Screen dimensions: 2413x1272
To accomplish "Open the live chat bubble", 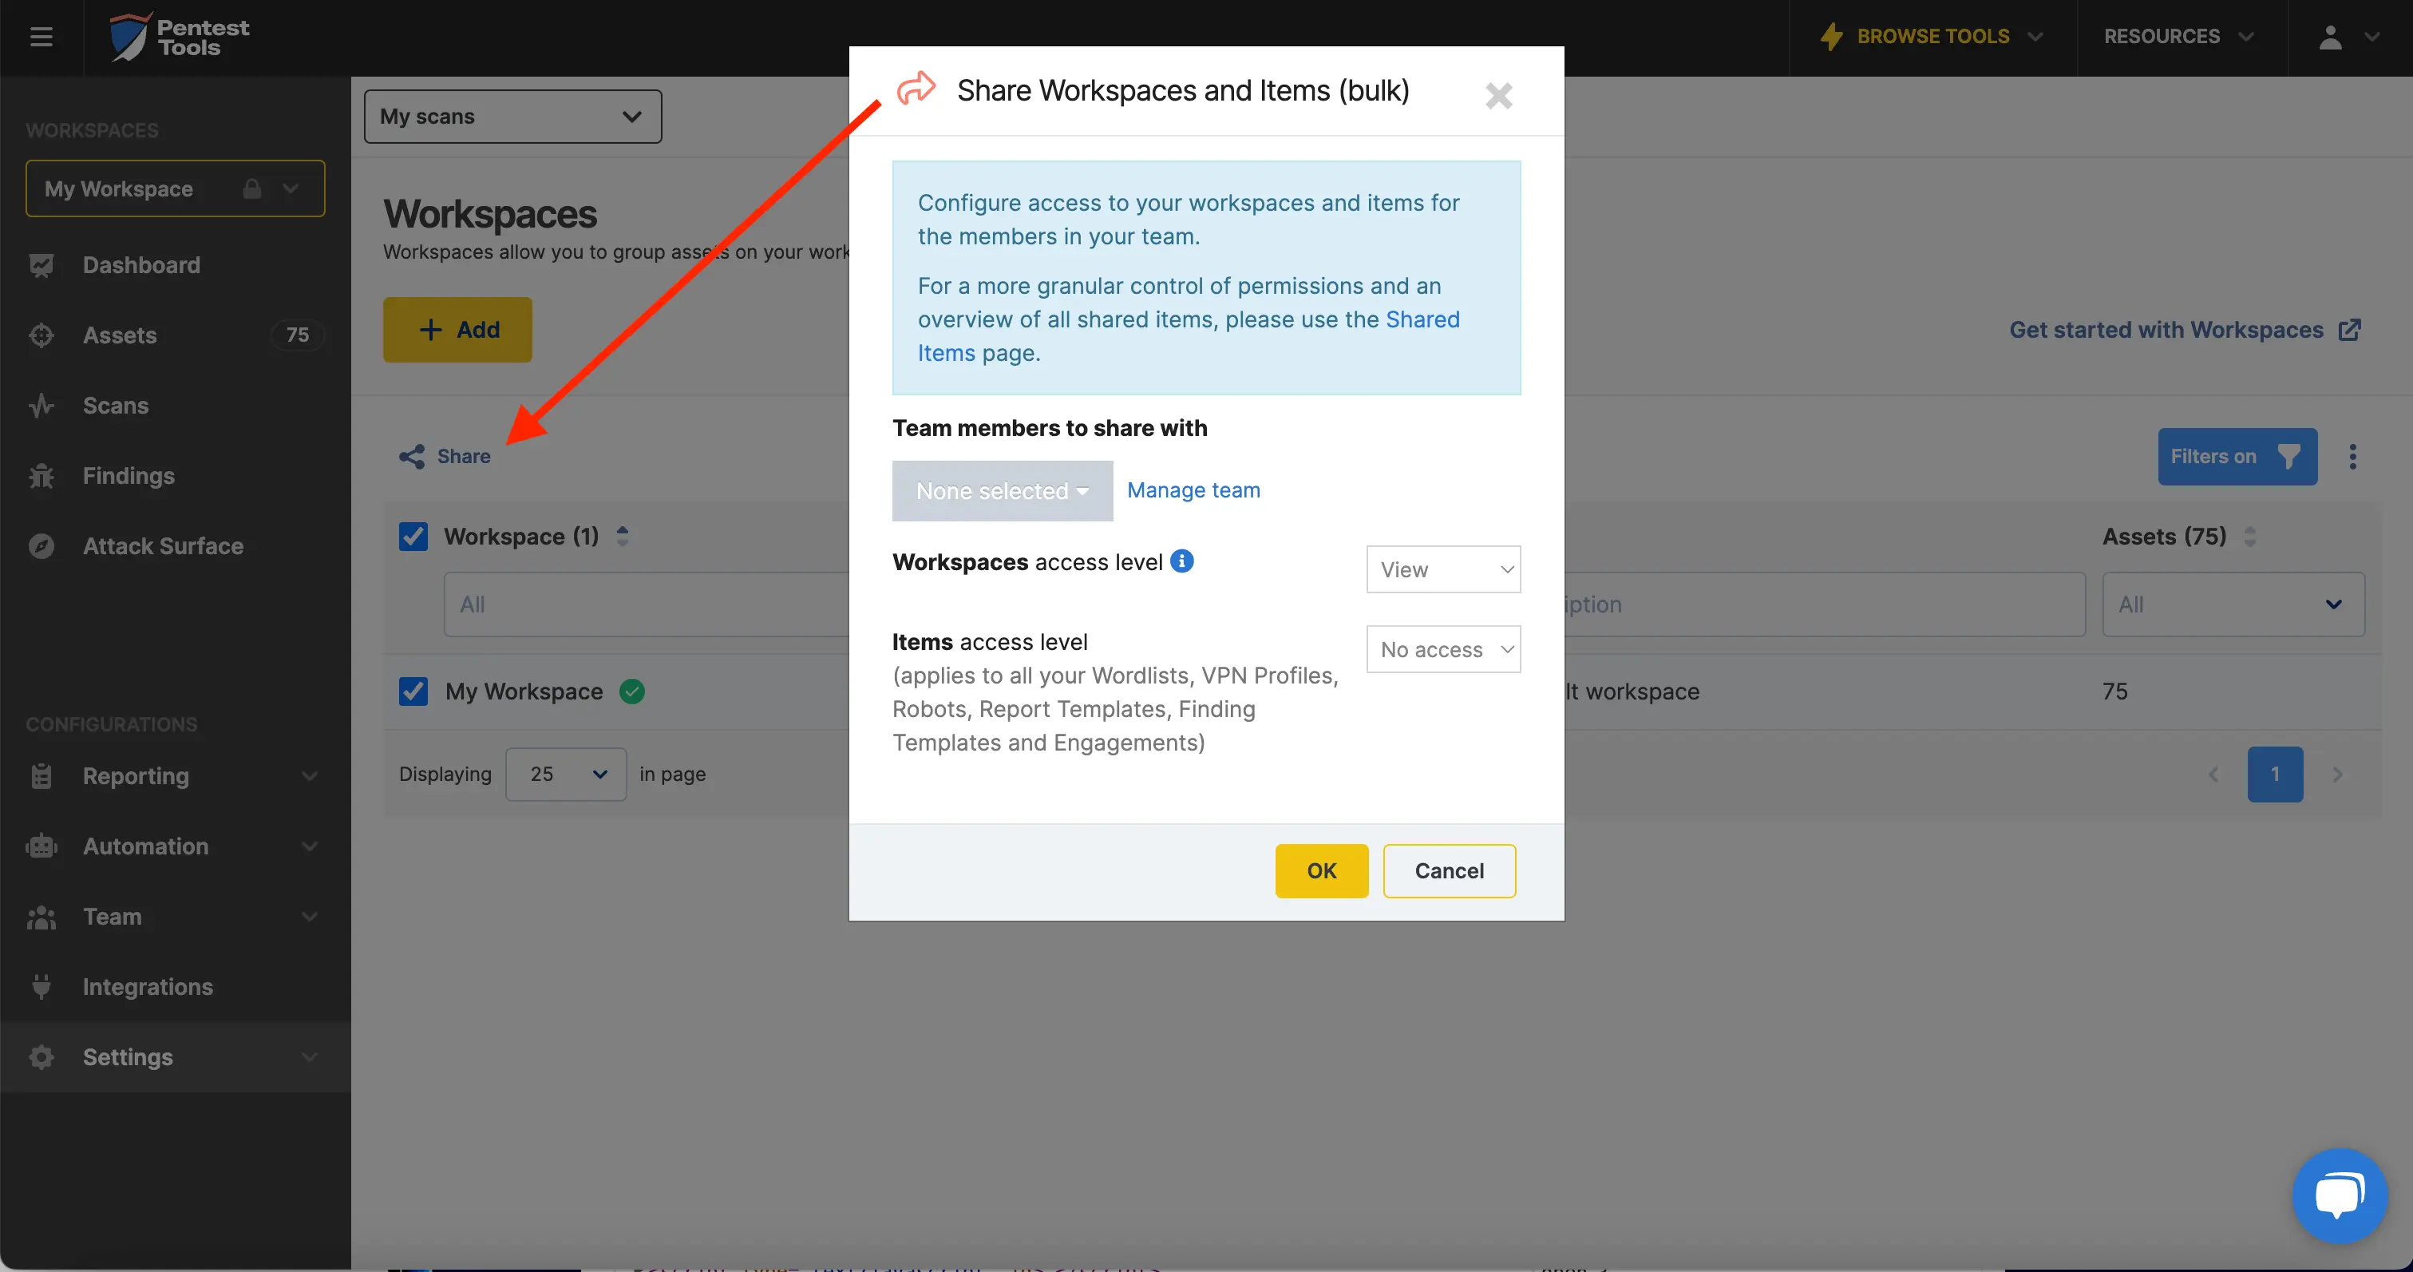I will (x=2339, y=1195).
